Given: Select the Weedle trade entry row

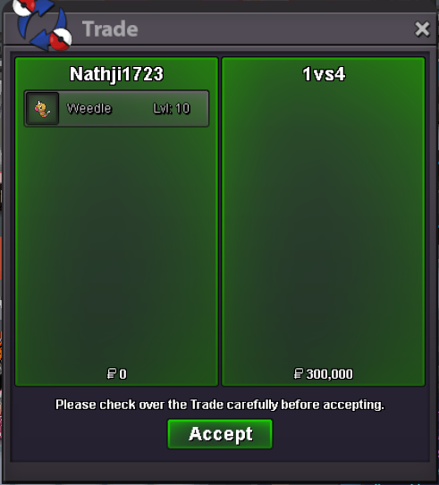Looking at the screenshot, I should tap(116, 109).
